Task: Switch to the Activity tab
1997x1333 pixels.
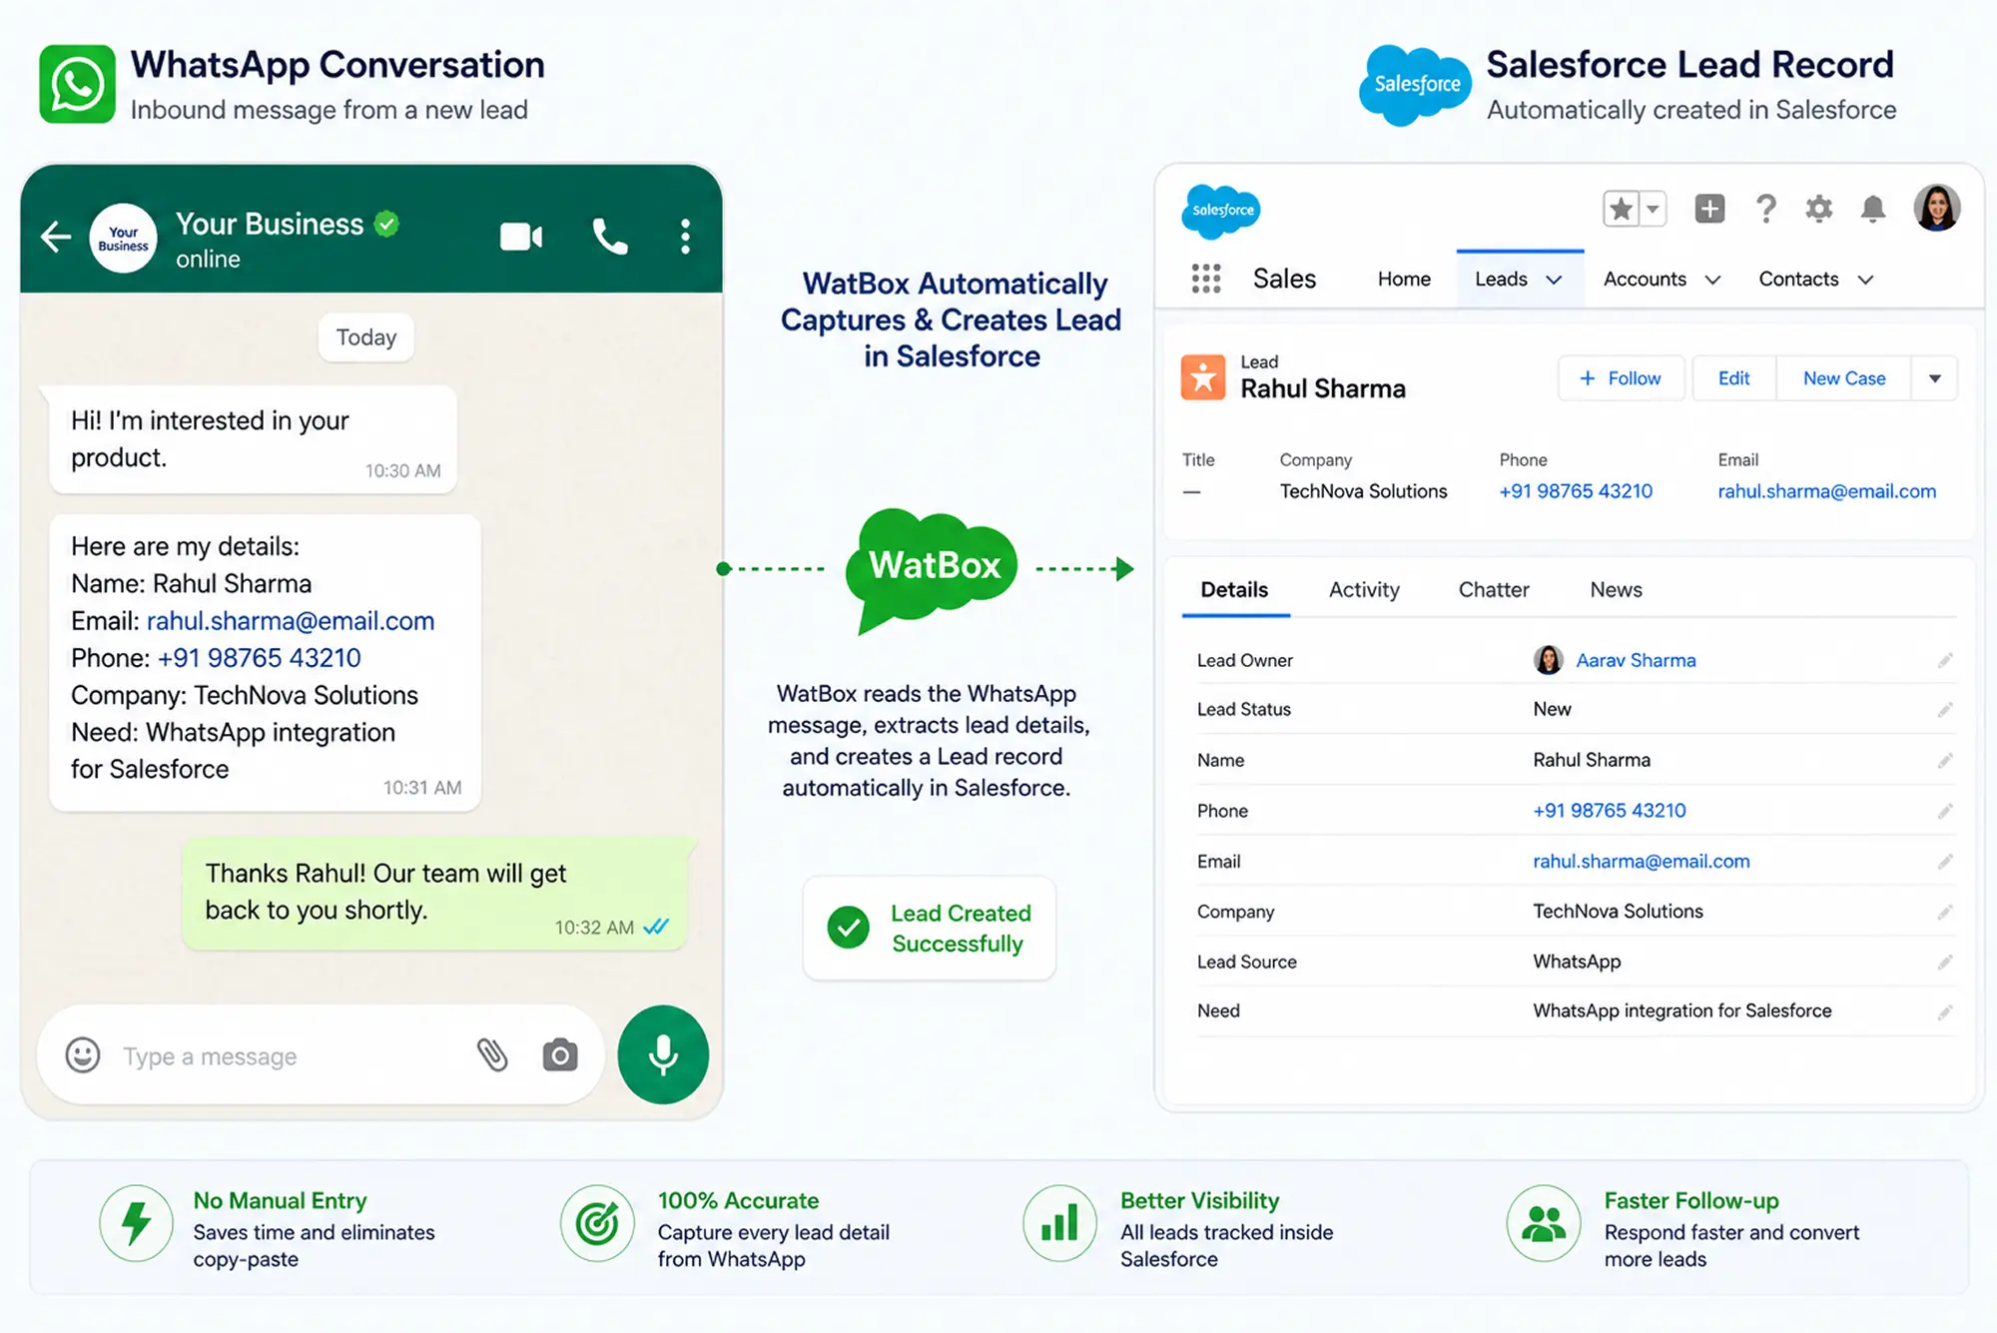Action: click(1364, 590)
